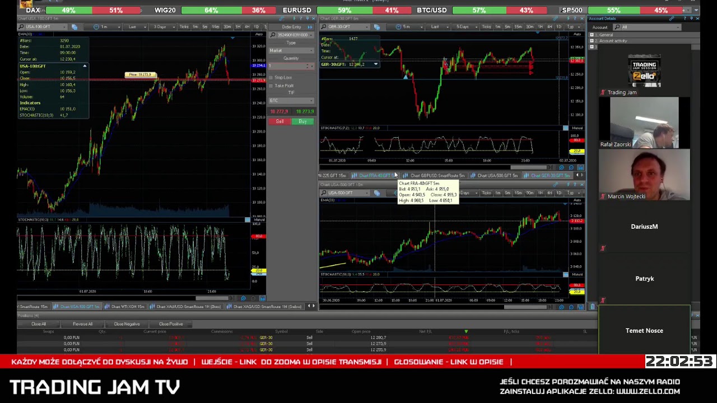Select 5m timeframe in USA-100 chart
Screen dimensions: 717x403
[205, 27]
